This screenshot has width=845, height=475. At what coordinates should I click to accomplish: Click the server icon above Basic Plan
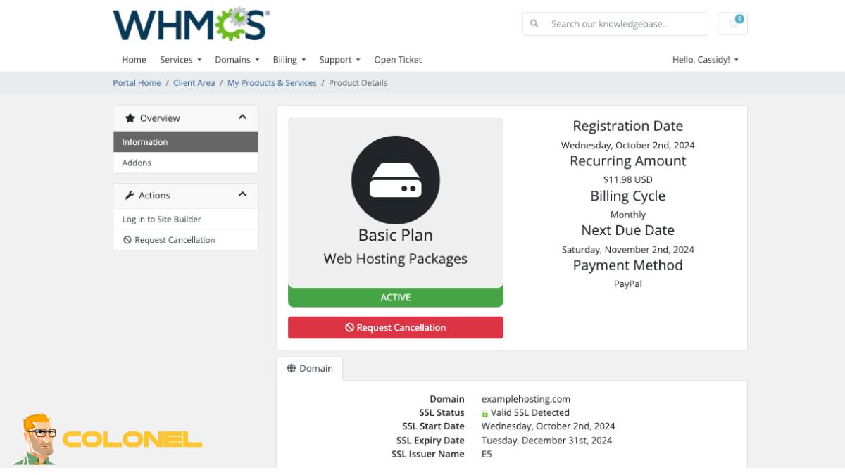pos(395,180)
